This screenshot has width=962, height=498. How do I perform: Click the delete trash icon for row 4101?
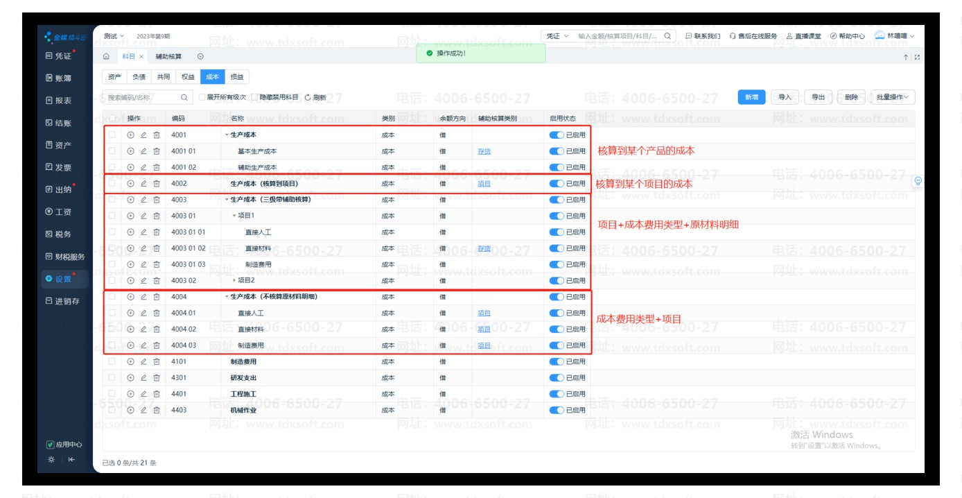click(x=157, y=361)
